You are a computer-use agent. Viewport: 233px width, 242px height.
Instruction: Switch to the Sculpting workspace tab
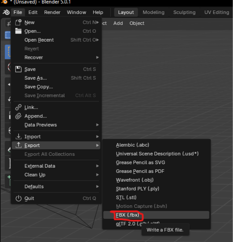tap(184, 12)
